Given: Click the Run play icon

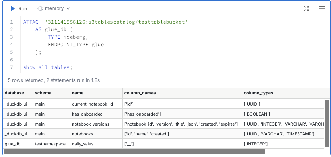Looking at the screenshot, I should pos(13,8).
